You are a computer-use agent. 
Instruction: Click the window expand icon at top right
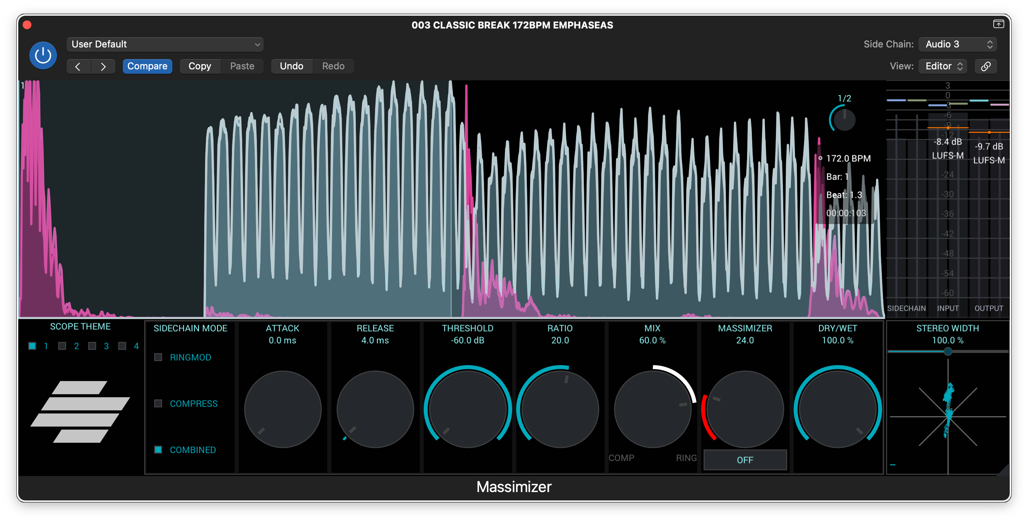[998, 24]
